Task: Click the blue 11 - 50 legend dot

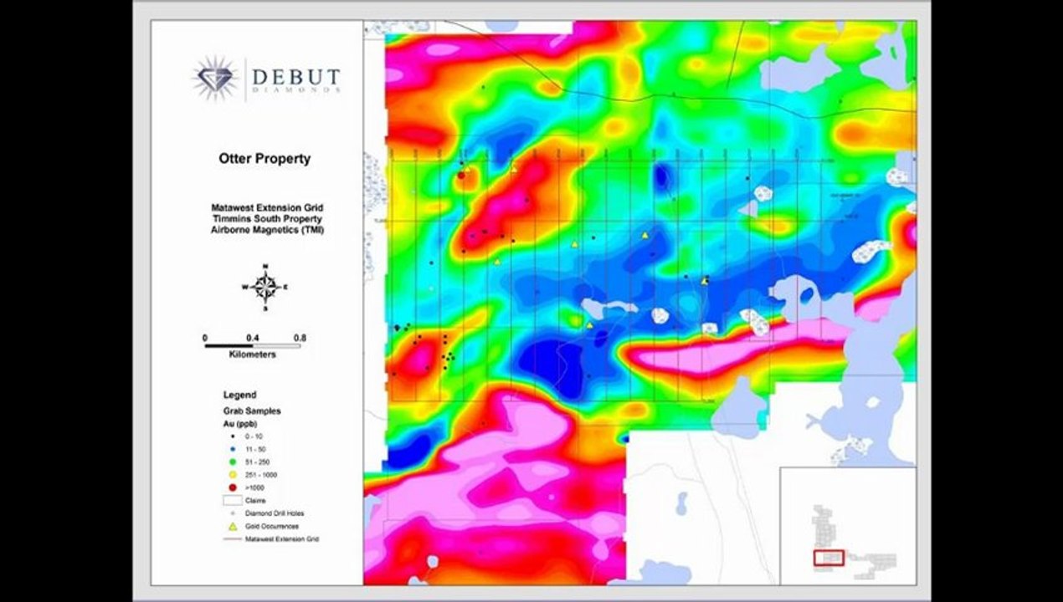Action: coord(231,449)
